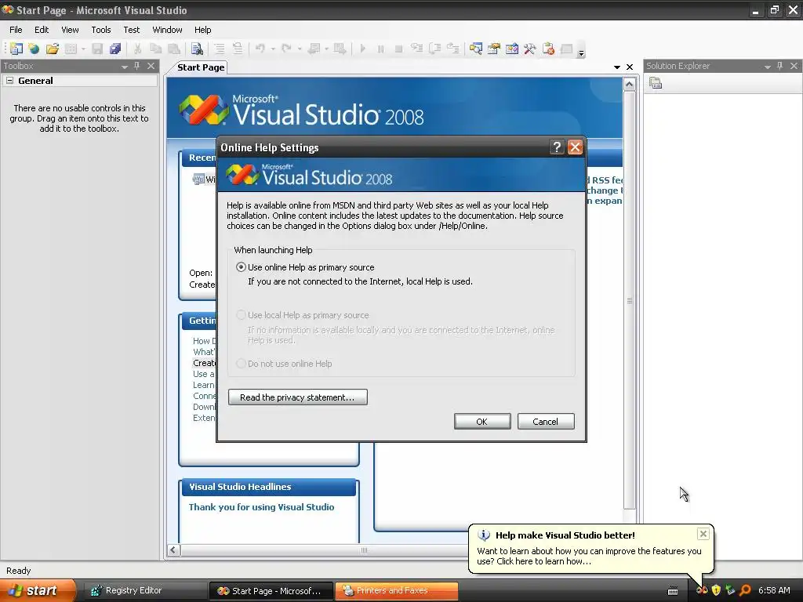Open the Redo history dropdown arrow

[x=300, y=49]
